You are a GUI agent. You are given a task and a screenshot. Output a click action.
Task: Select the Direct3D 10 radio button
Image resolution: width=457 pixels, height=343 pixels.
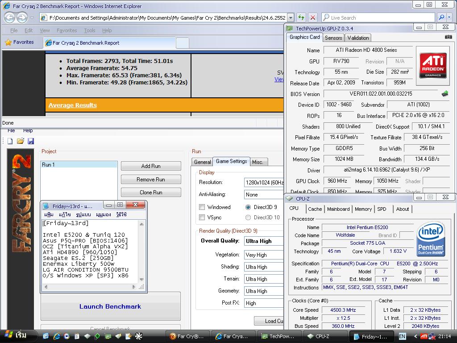tap(248, 218)
